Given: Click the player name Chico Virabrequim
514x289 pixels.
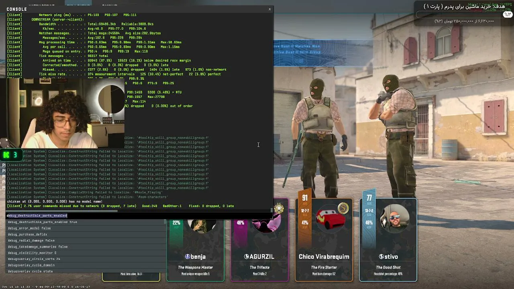Looking at the screenshot, I should coord(324,256).
